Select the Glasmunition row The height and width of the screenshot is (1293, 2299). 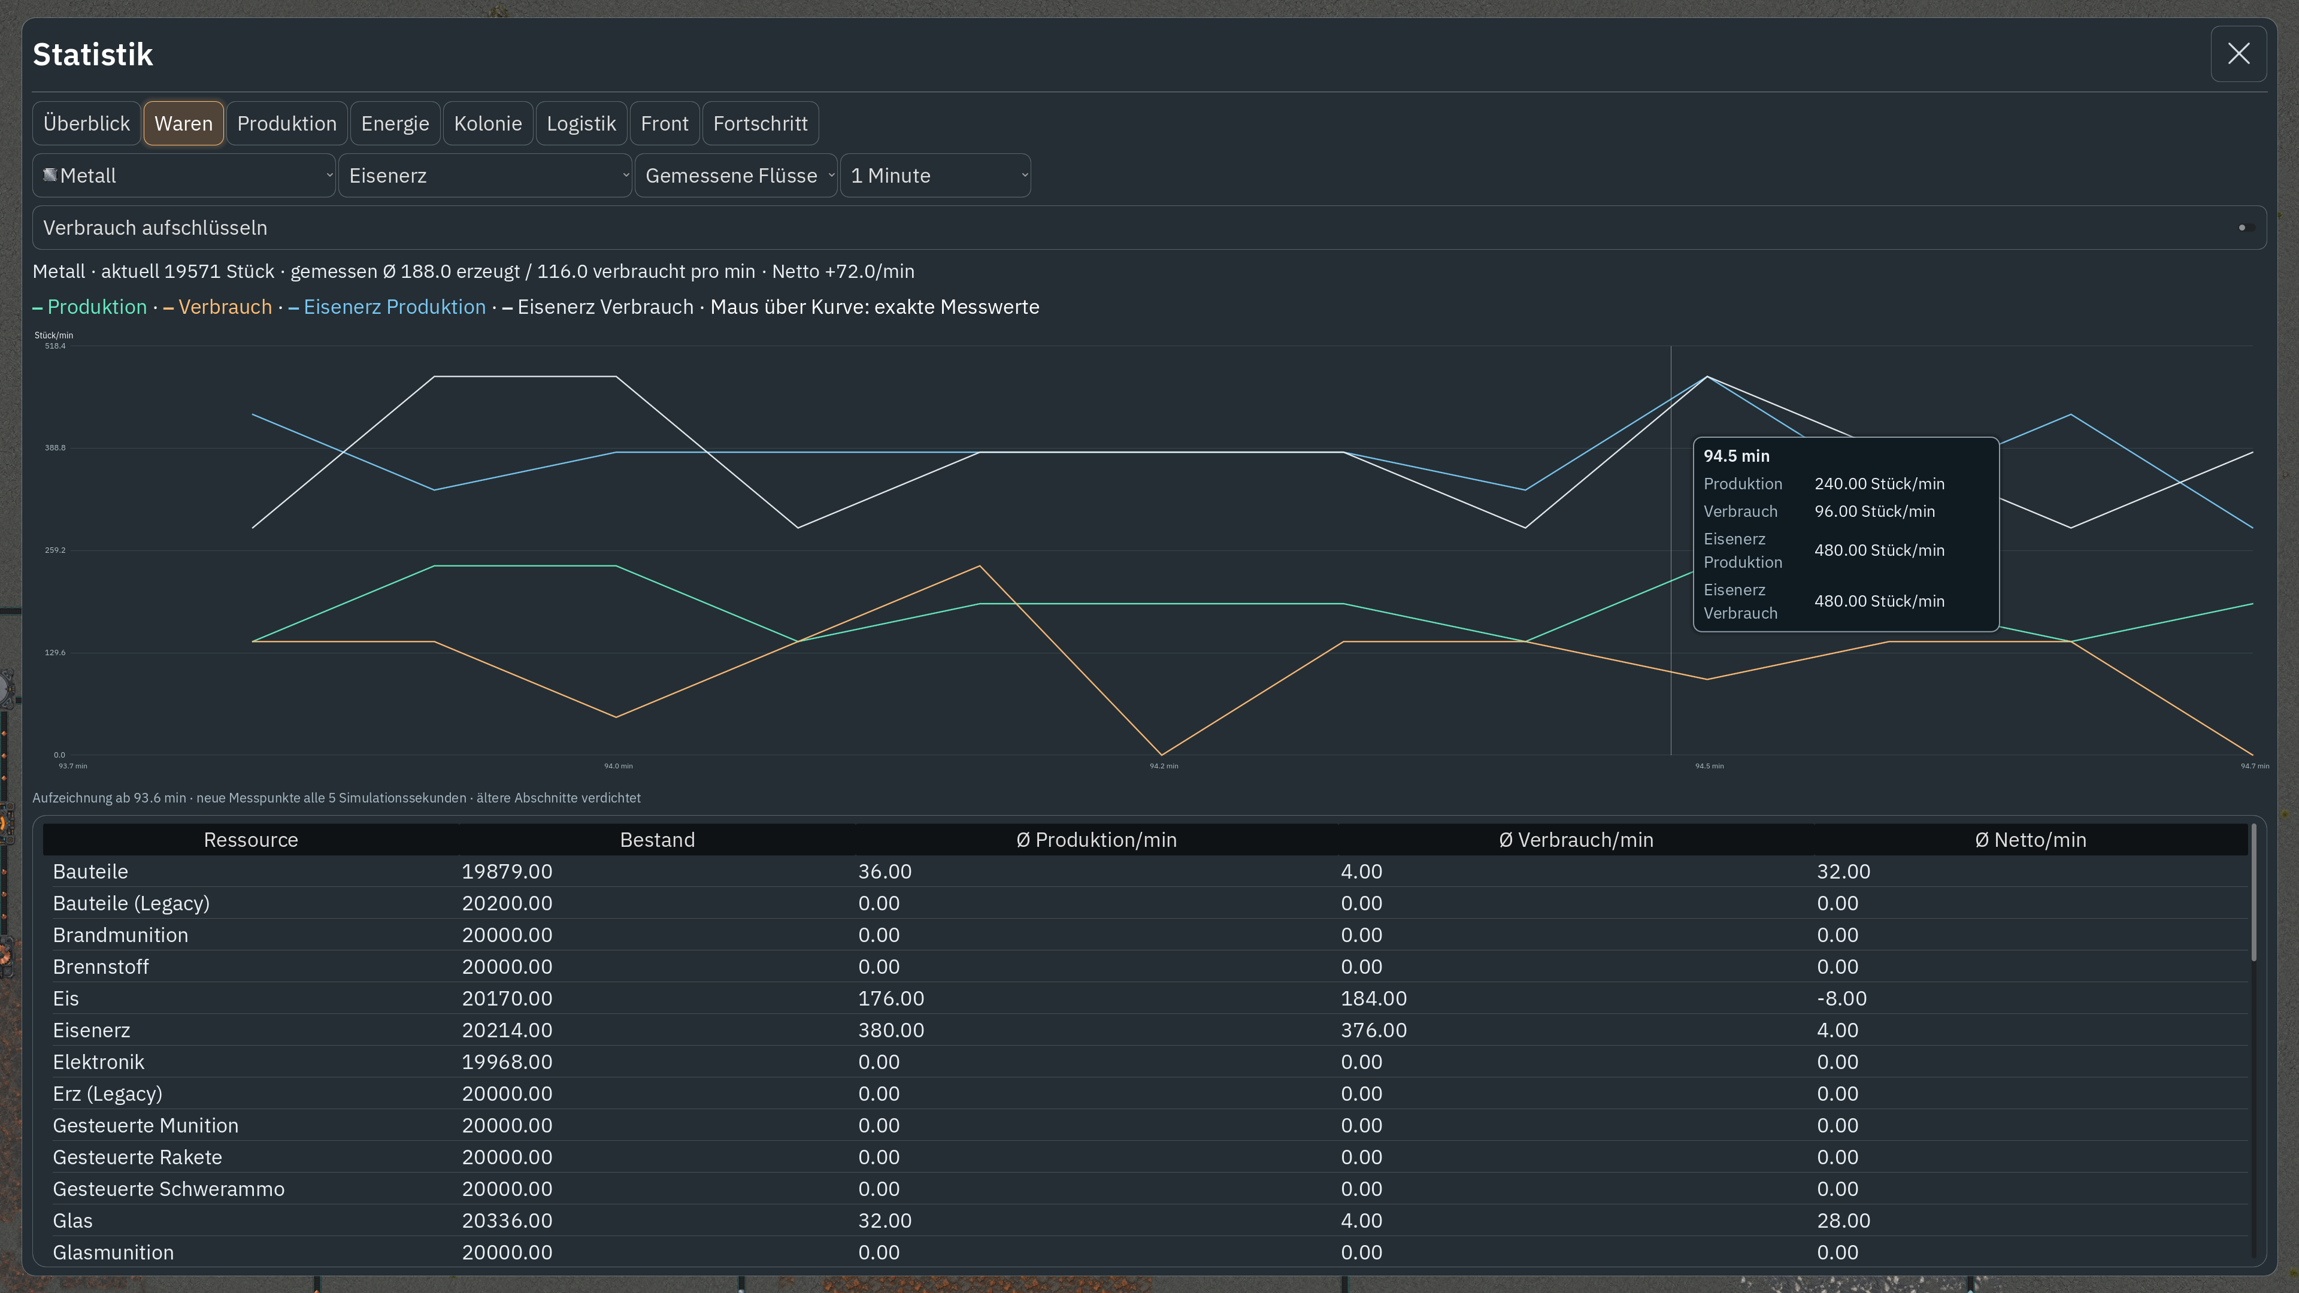click(1145, 1252)
